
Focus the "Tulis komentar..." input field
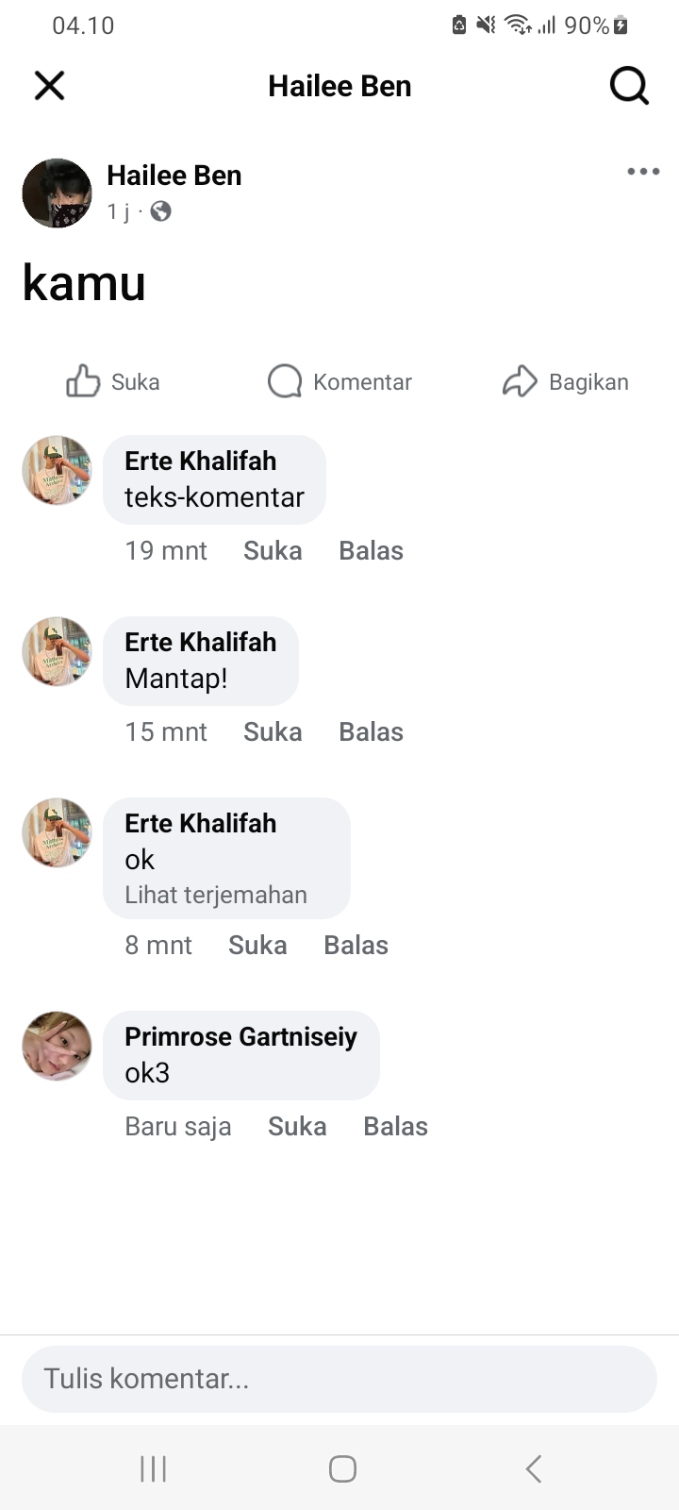pyautogui.click(x=339, y=1379)
